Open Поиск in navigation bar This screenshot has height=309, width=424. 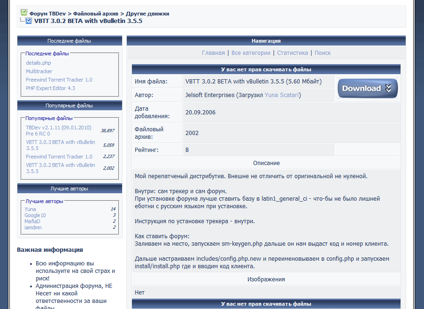coord(323,53)
